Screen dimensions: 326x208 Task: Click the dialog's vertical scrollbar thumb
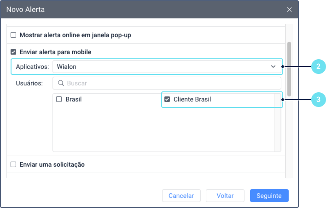(x=289, y=68)
